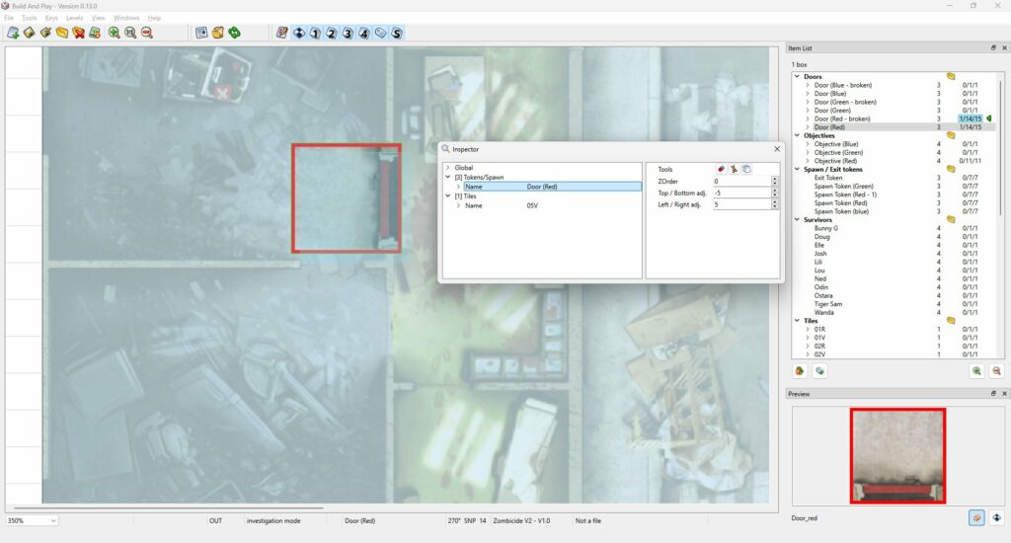Collapse the [3] Tokens/Spawn node

point(448,177)
